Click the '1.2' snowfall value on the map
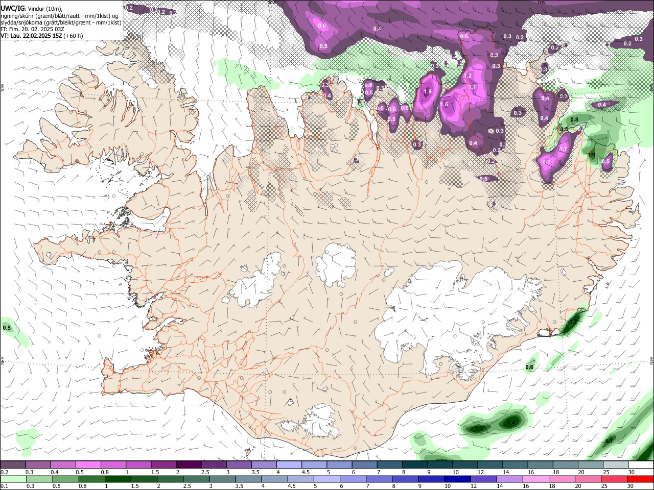654x490 pixels. pyautogui.click(x=468, y=76)
